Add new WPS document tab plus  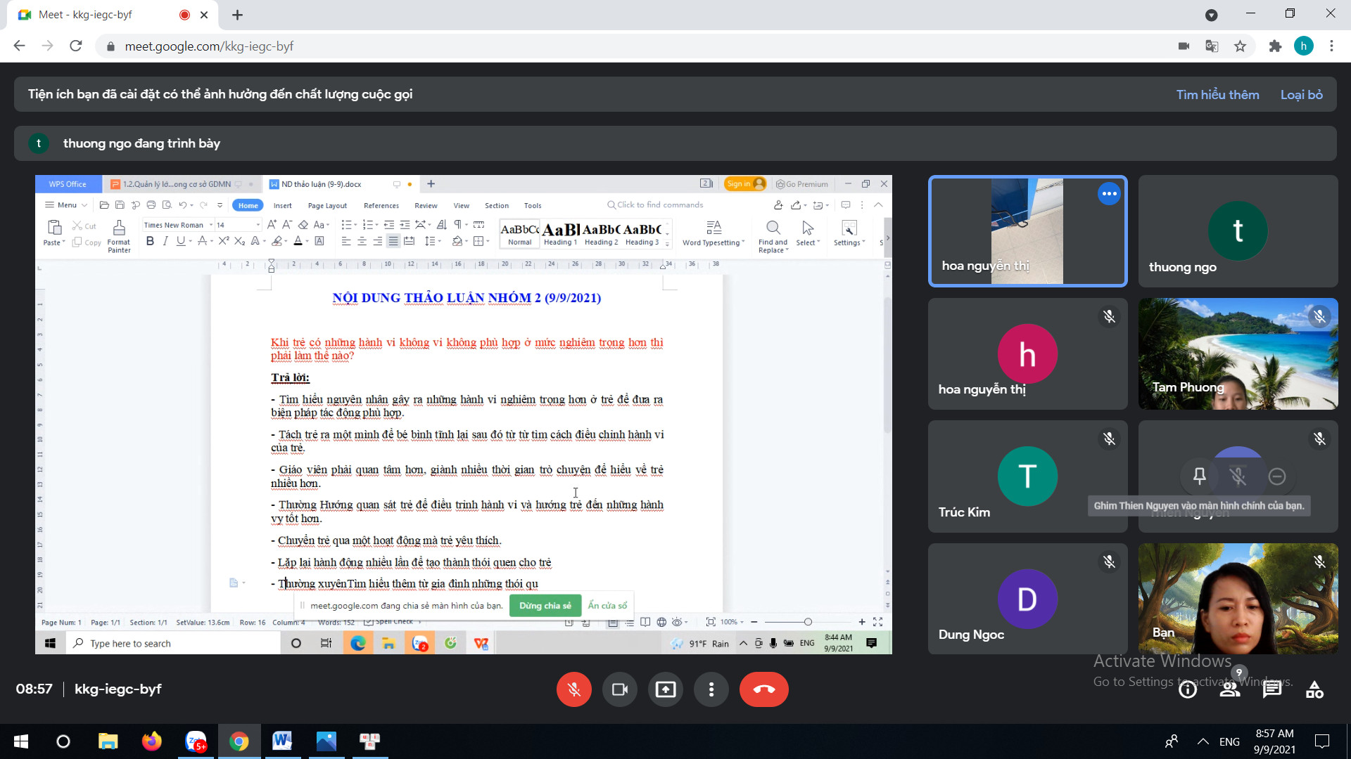coord(431,184)
